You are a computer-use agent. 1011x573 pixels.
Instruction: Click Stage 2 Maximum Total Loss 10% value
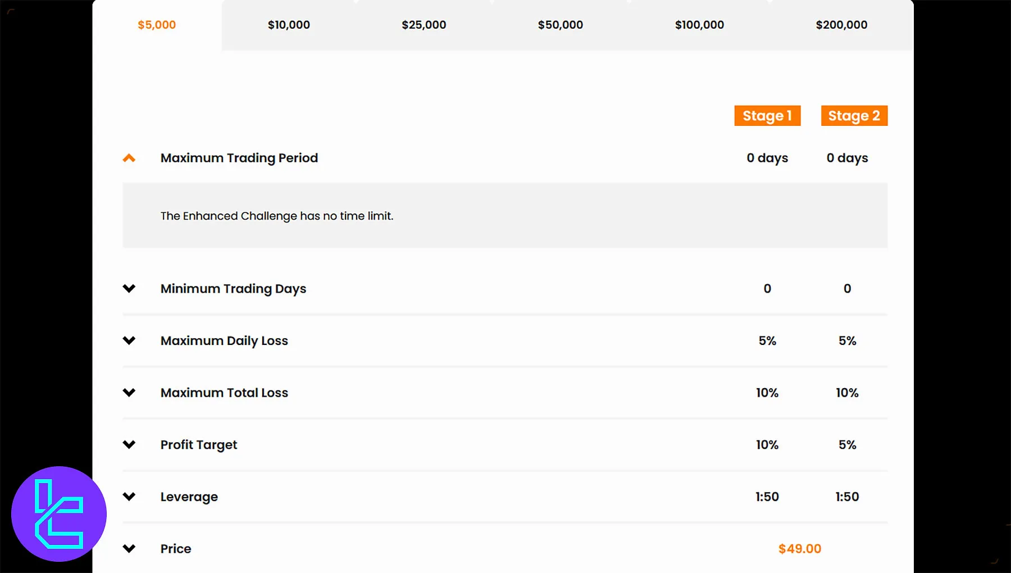click(847, 393)
